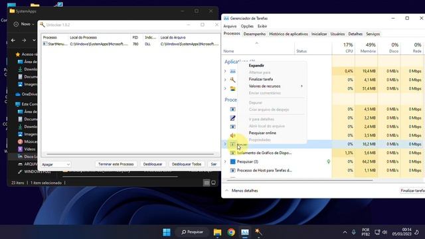425x239 pixels.
Task: Open the Arquivo menu in Task Manager
Action: 230,27
